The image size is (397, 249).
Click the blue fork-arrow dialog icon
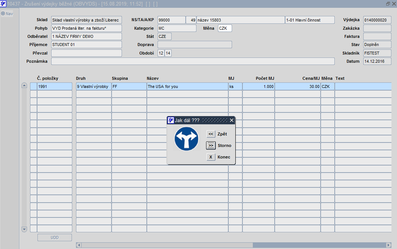(186, 139)
